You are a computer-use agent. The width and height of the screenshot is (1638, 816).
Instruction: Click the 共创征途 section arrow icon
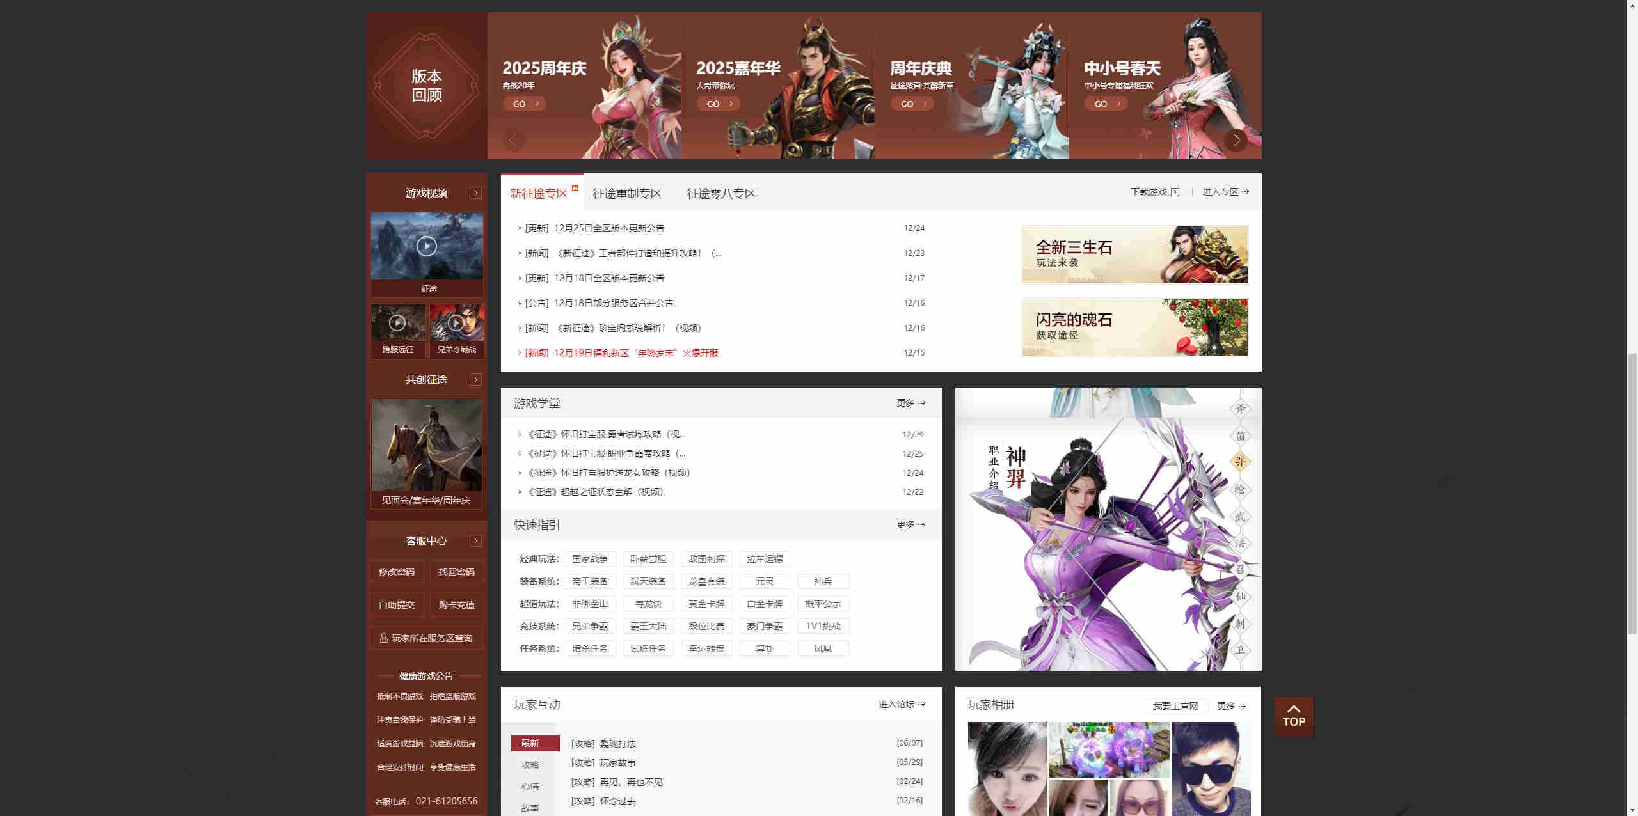point(475,380)
